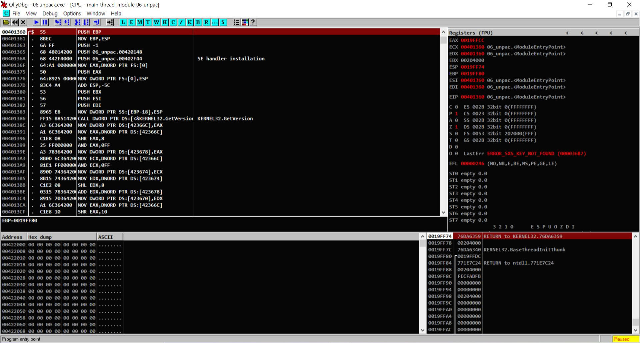Open a file with the folder icon
This screenshot has width=640, height=343.
[6, 22]
